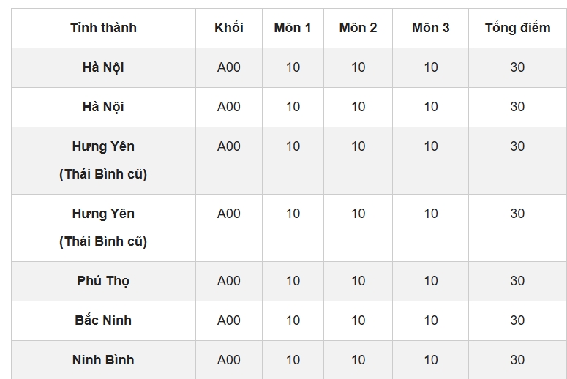Click Ninh Bình's Môn 1 score cell
The image size is (567, 379).
pos(293,360)
